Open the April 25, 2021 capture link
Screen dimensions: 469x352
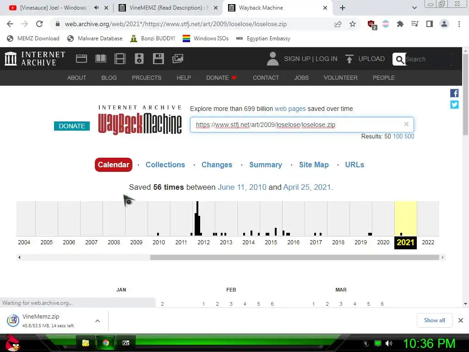click(308, 187)
